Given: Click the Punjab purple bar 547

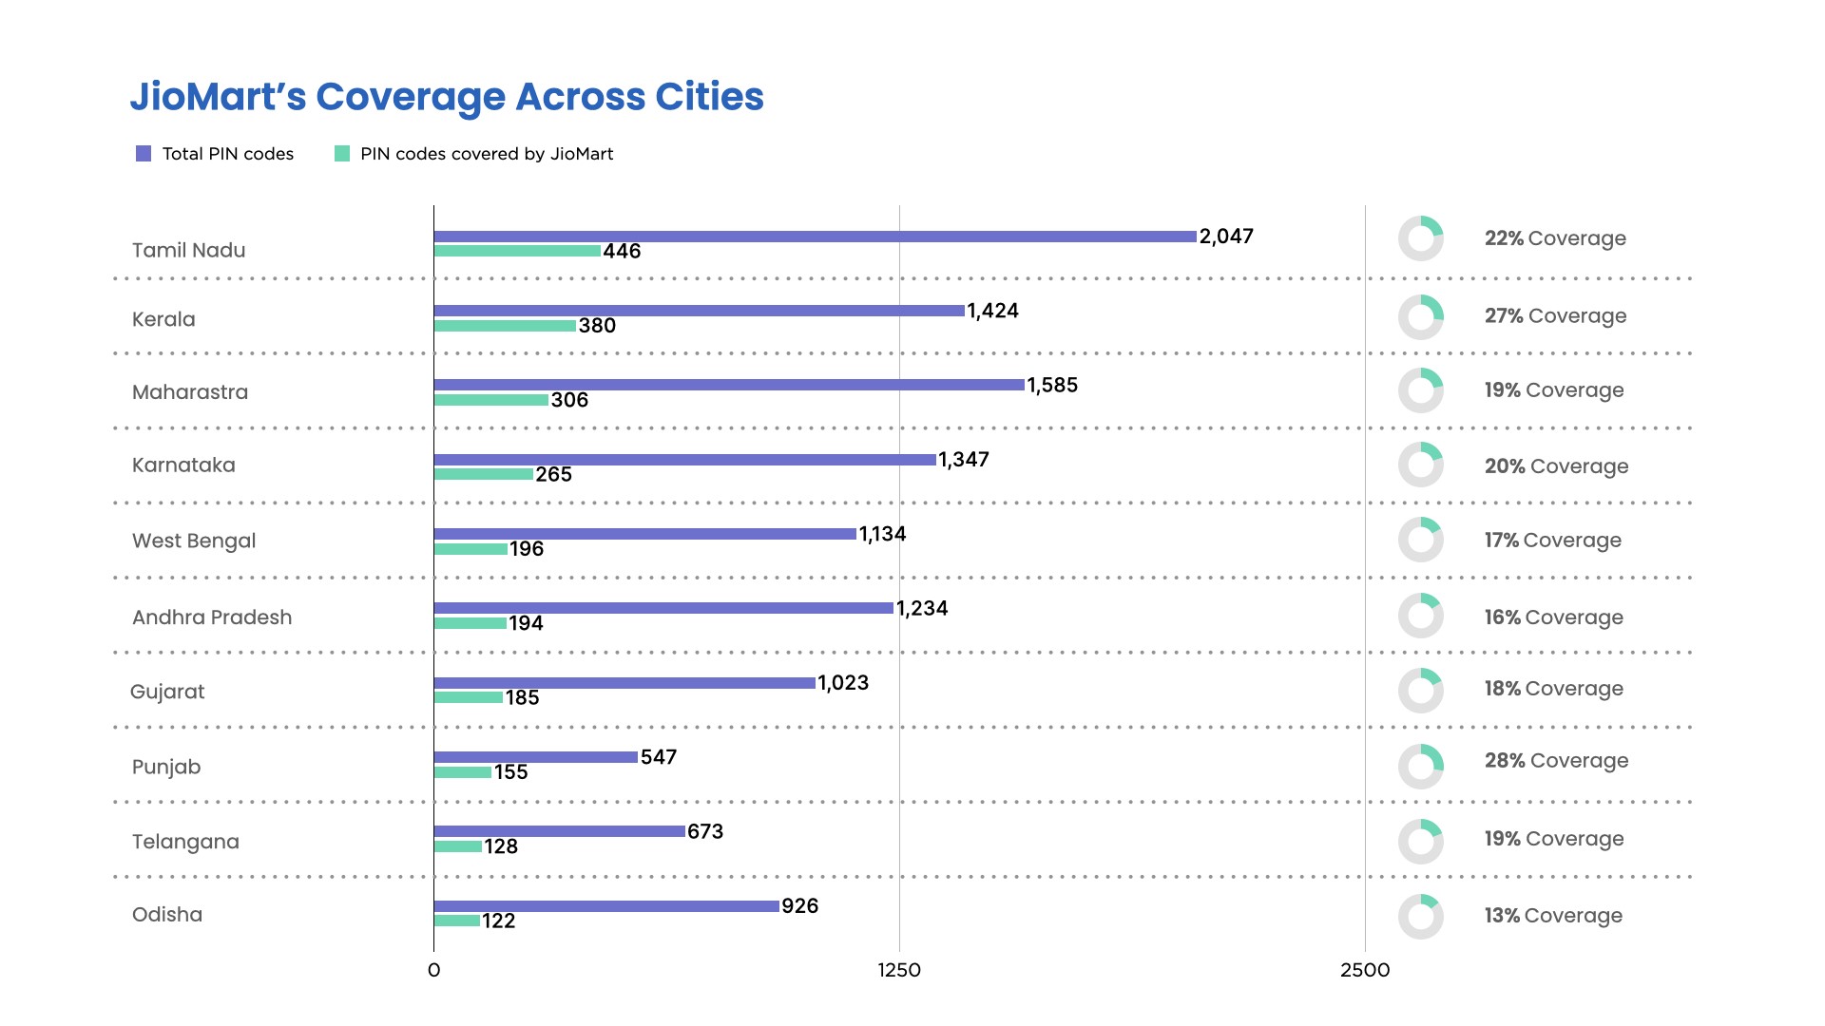Looking at the screenshot, I should [x=536, y=757].
